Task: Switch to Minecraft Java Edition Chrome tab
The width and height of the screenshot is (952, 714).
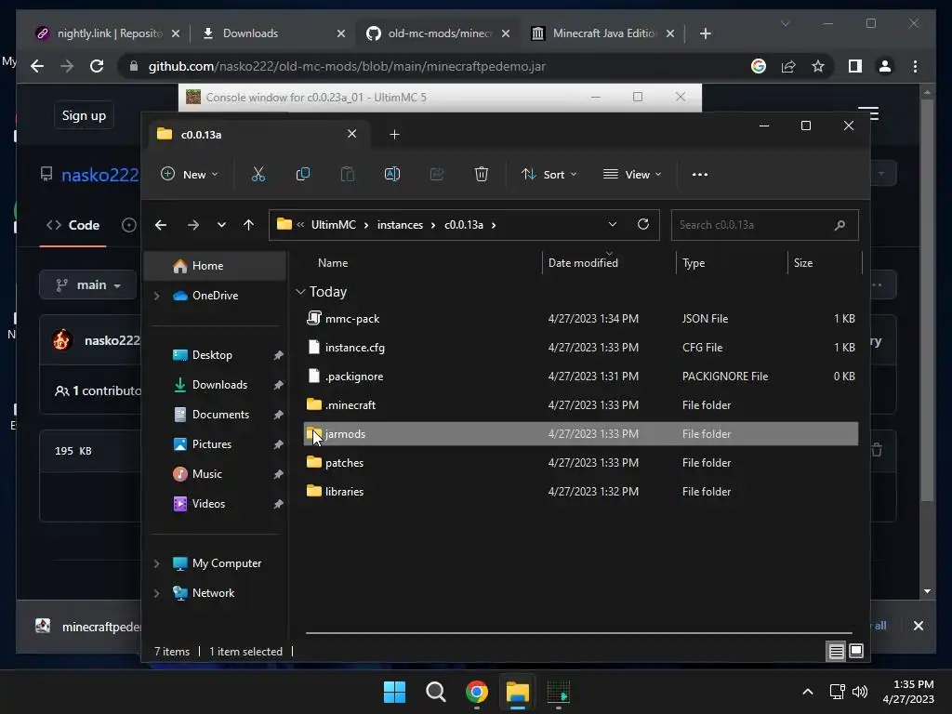Action: pyautogui.click(x=604, y=33)
